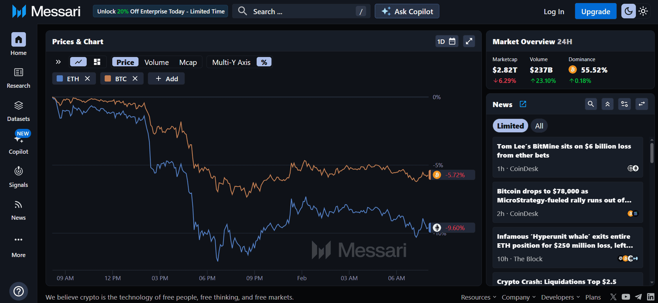
Task: Open Datasets in the sidebar
Action: tap(19, 111)
